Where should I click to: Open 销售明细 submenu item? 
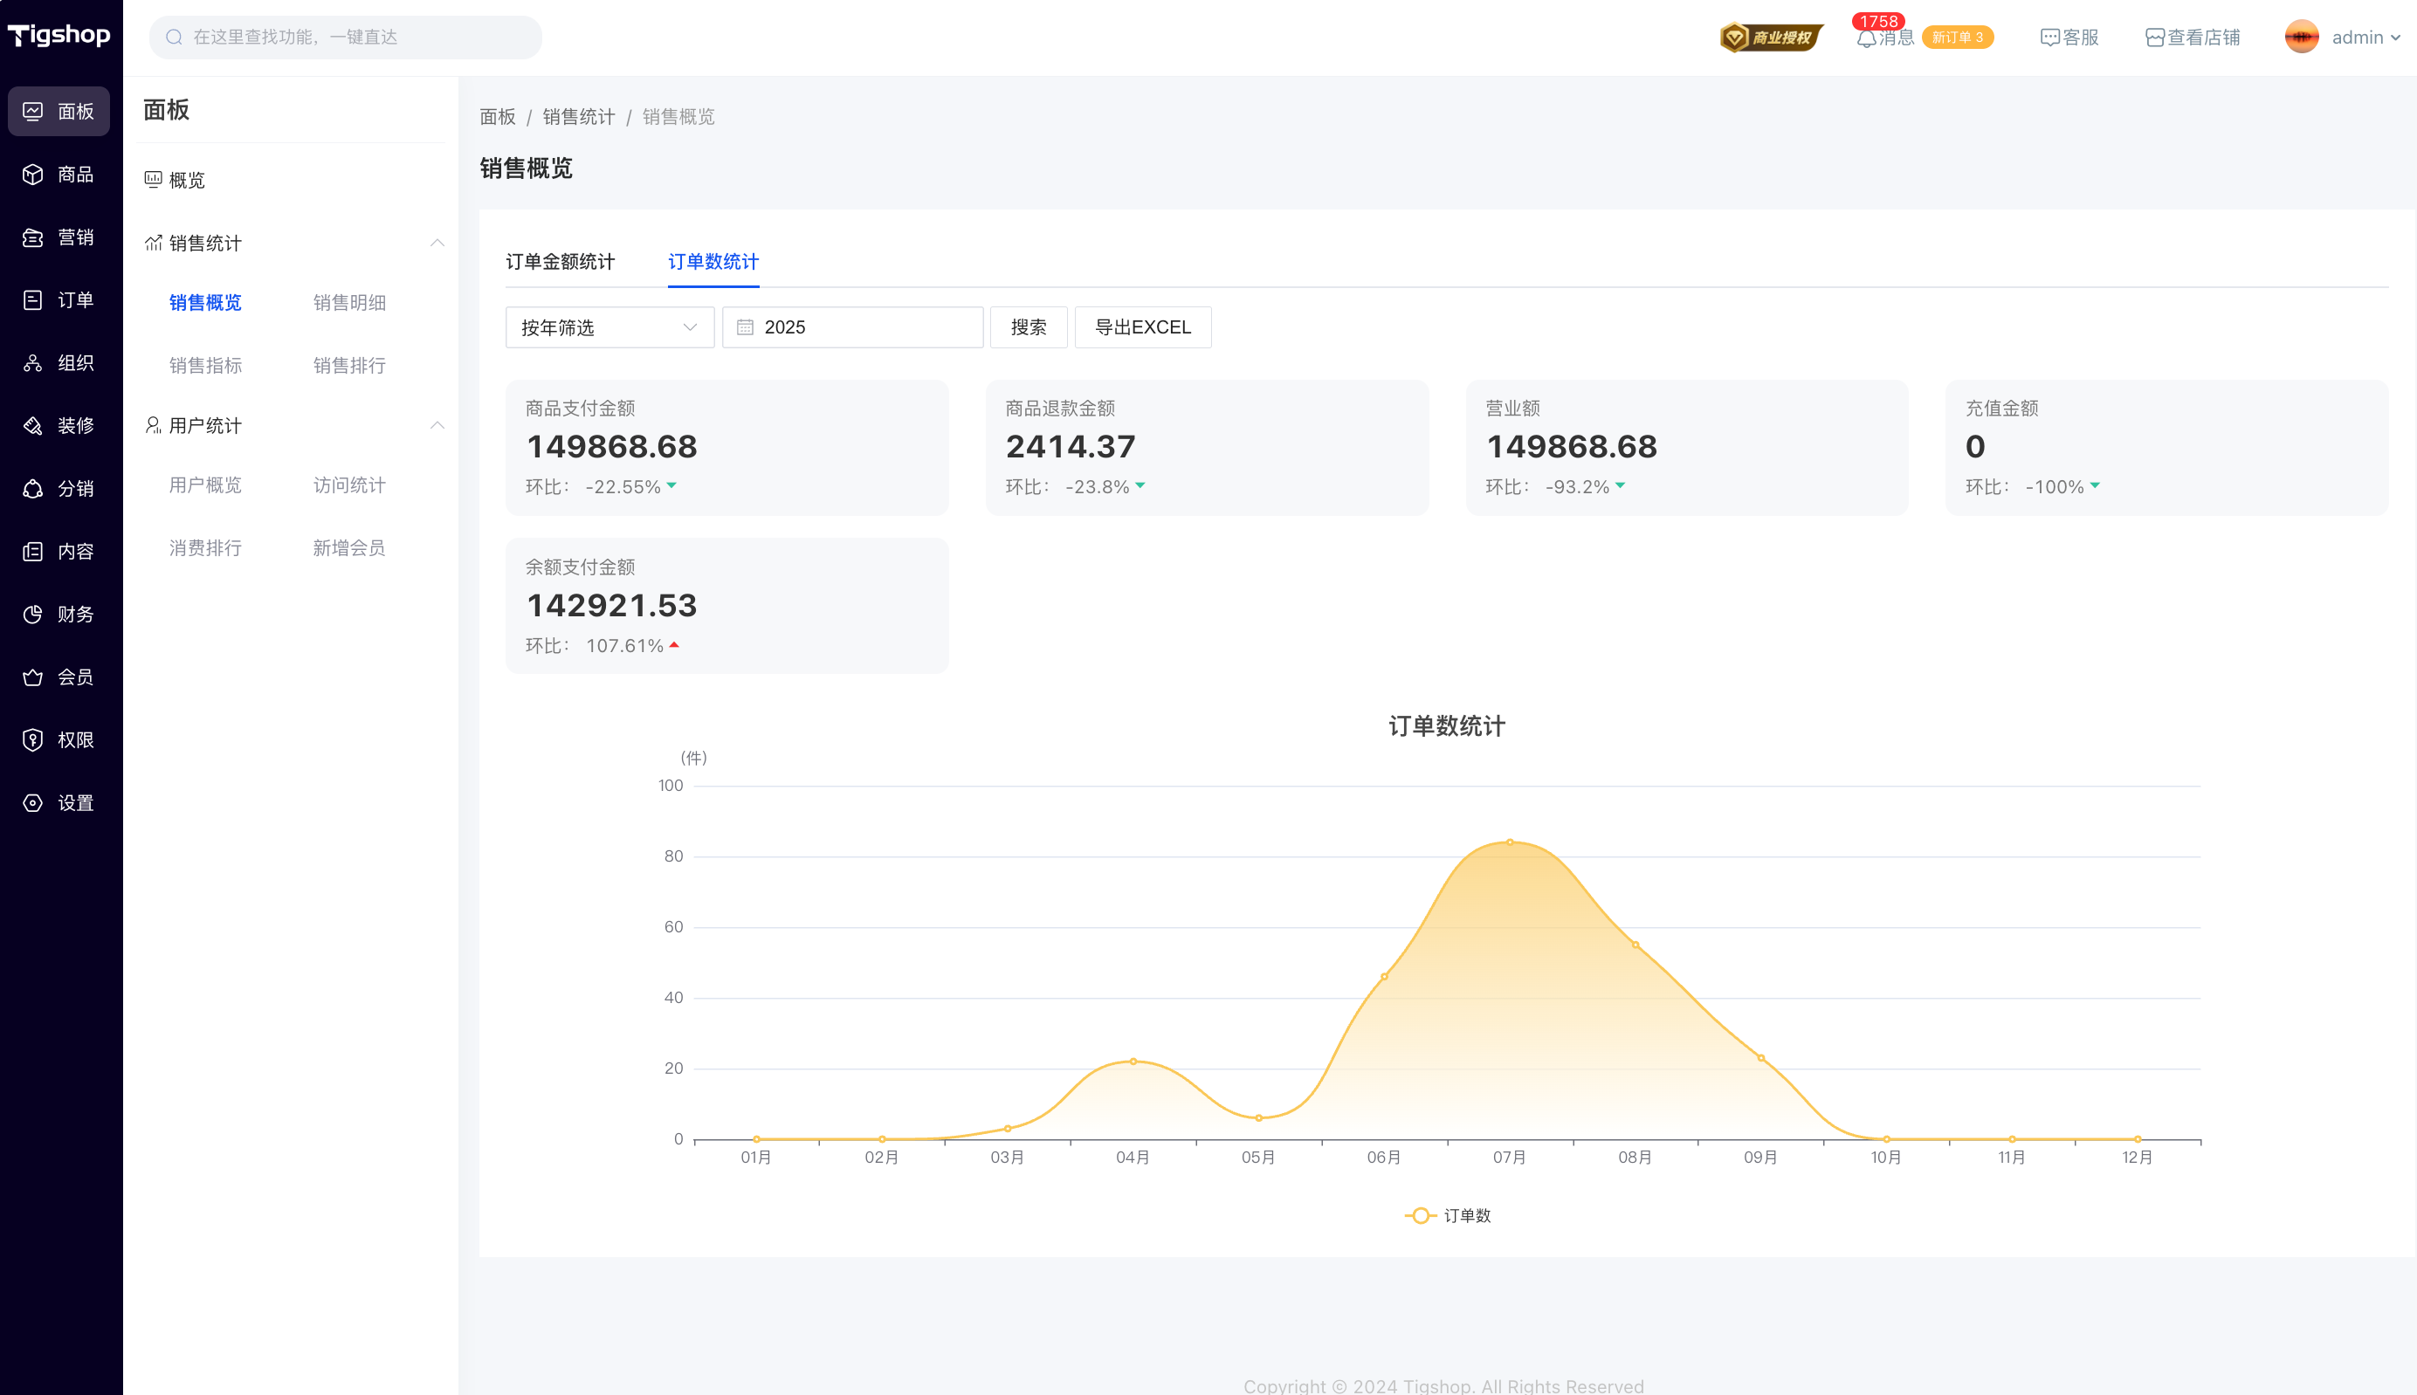click(x=349, y=303)
